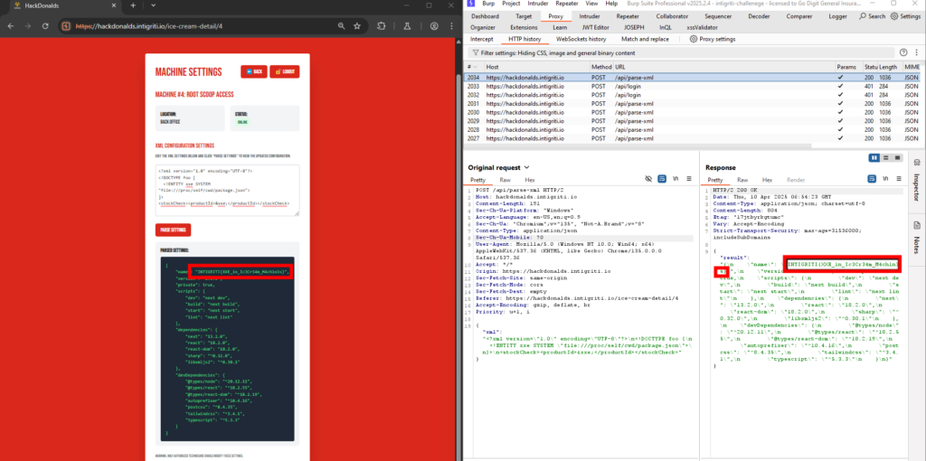
Task: Click the address bar URL in Chrome
Action: 149,26
